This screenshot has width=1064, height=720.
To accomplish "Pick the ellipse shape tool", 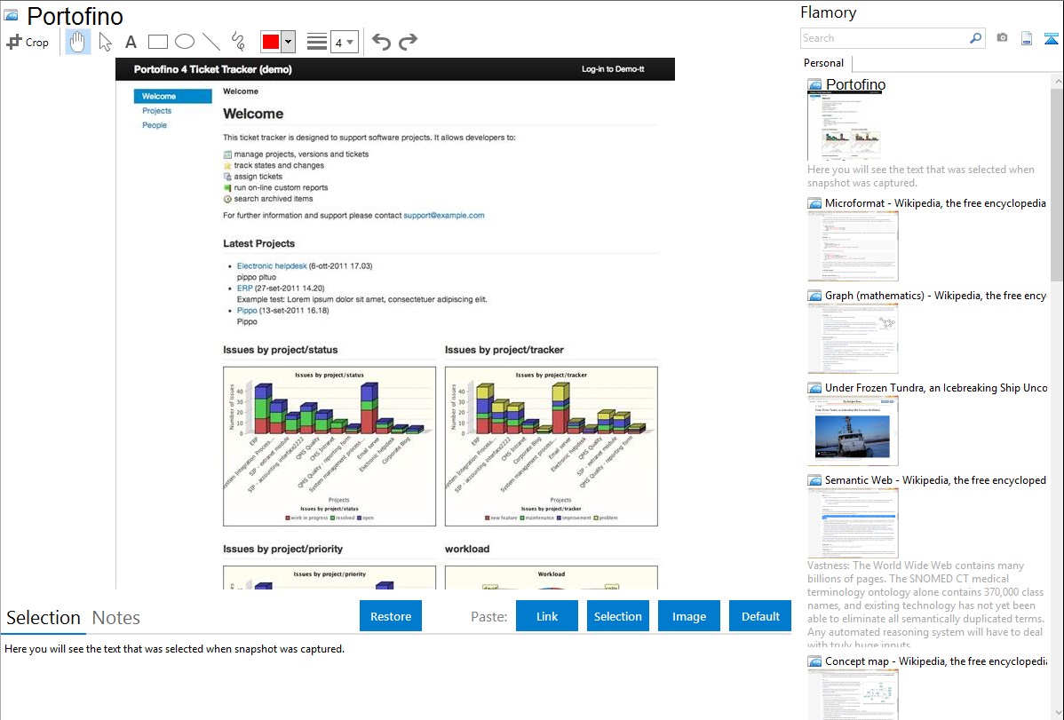I will tap(185, 42).
